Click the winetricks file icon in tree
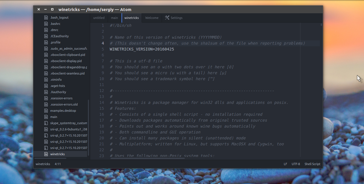364x184 pixels. tap(46, 154)
